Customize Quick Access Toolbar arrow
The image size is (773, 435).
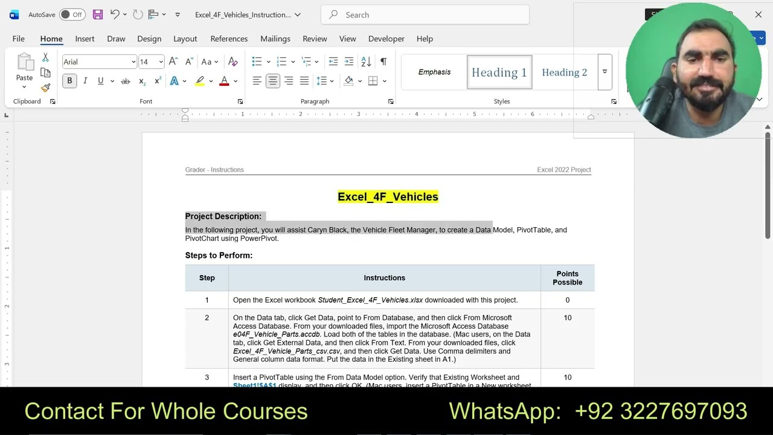pyautogui.click(x=178, y=14)
